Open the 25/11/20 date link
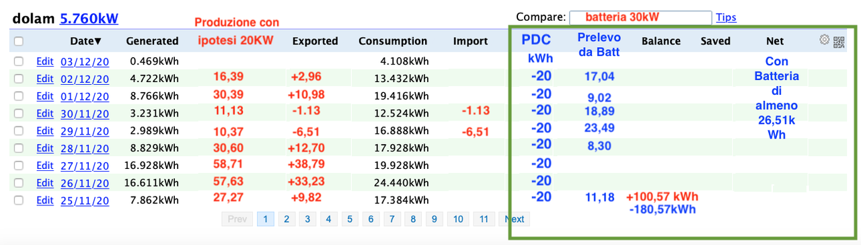Viewport: 861px width, 245px height. click(x=85, y=200)
